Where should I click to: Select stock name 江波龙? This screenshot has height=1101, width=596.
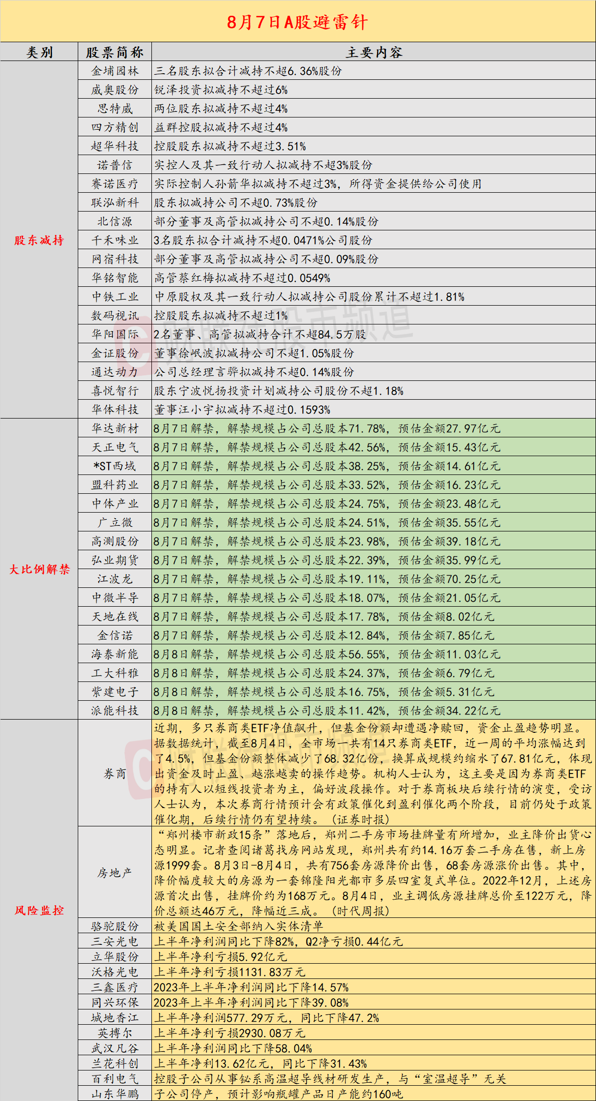click(x=115, y=579)
